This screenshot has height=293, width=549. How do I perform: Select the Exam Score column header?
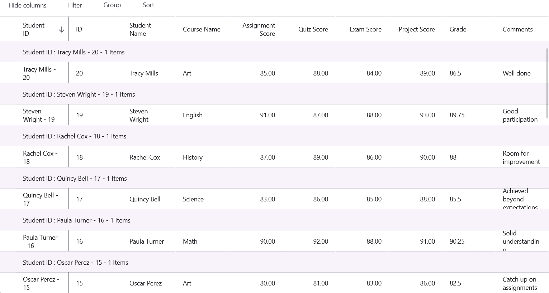(365, 29)
